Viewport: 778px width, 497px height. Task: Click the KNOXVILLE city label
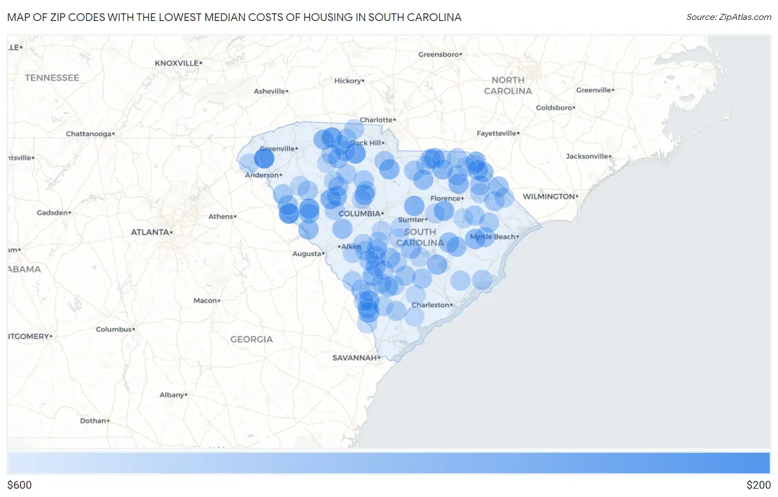pyautogui.click(x=178, y=63)
